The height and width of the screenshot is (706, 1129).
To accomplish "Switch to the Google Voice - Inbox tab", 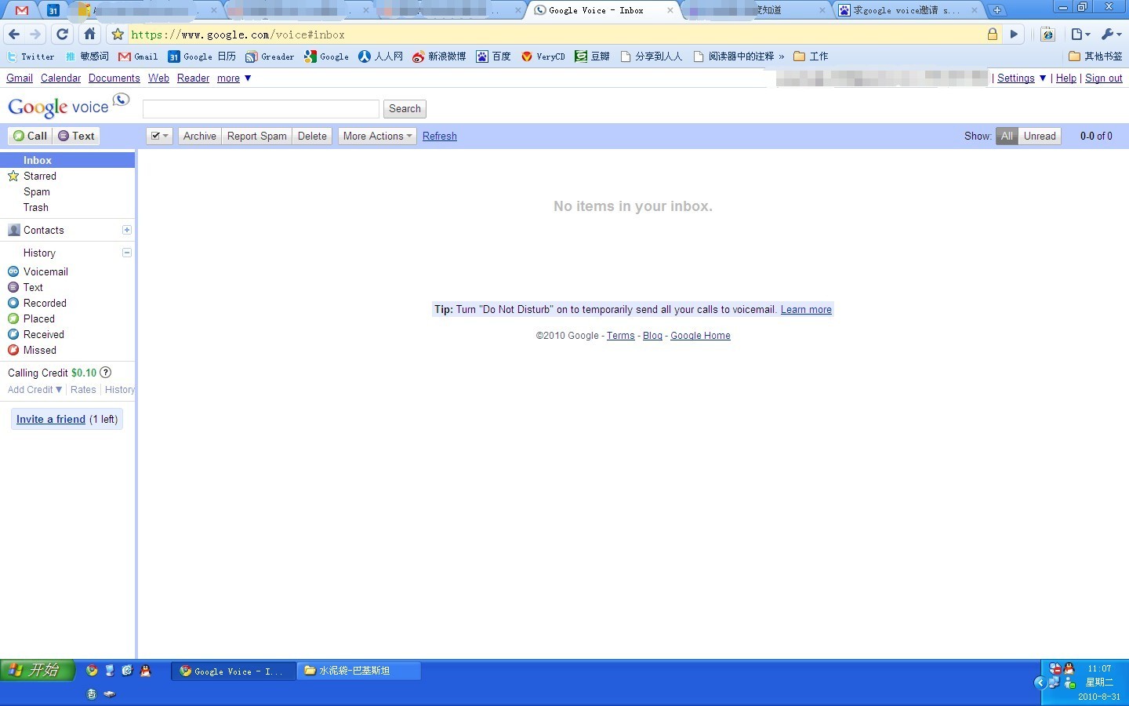I will (x=604, y=10).
